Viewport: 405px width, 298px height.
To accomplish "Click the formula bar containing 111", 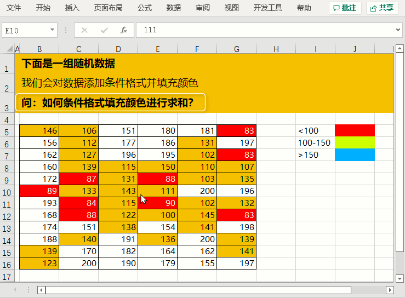I will tap(265, 30).
